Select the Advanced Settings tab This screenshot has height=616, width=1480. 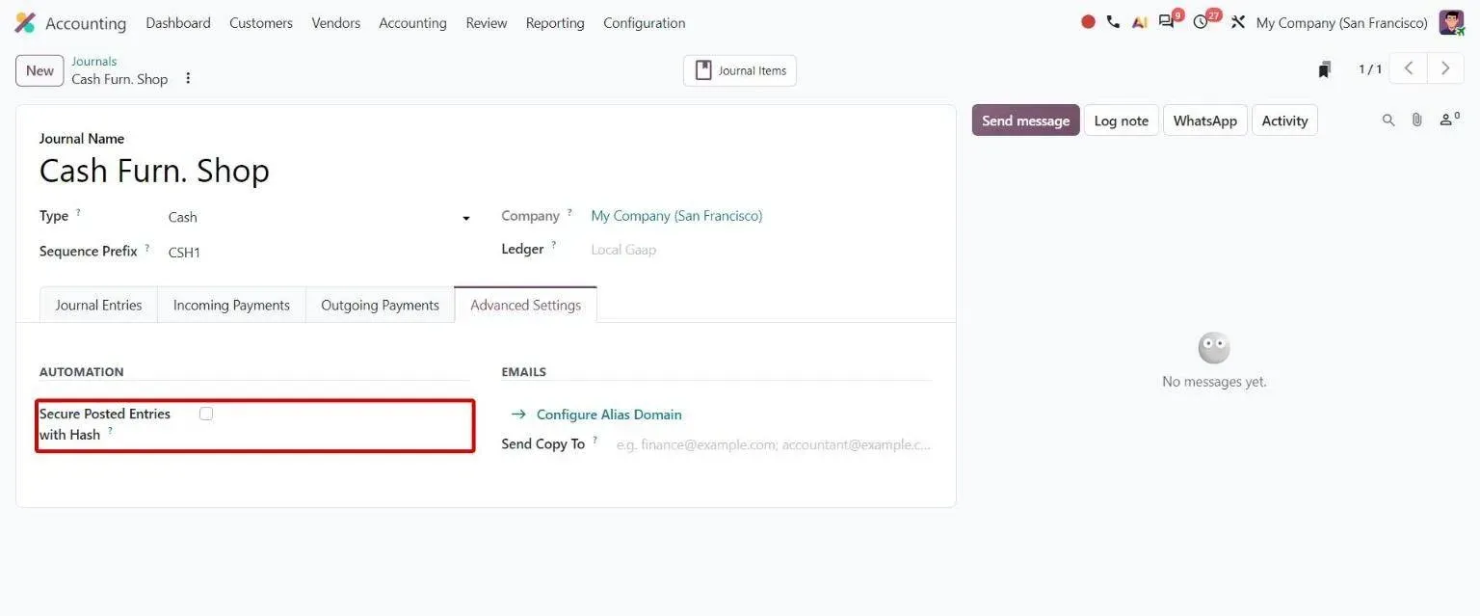click(526, 305)
